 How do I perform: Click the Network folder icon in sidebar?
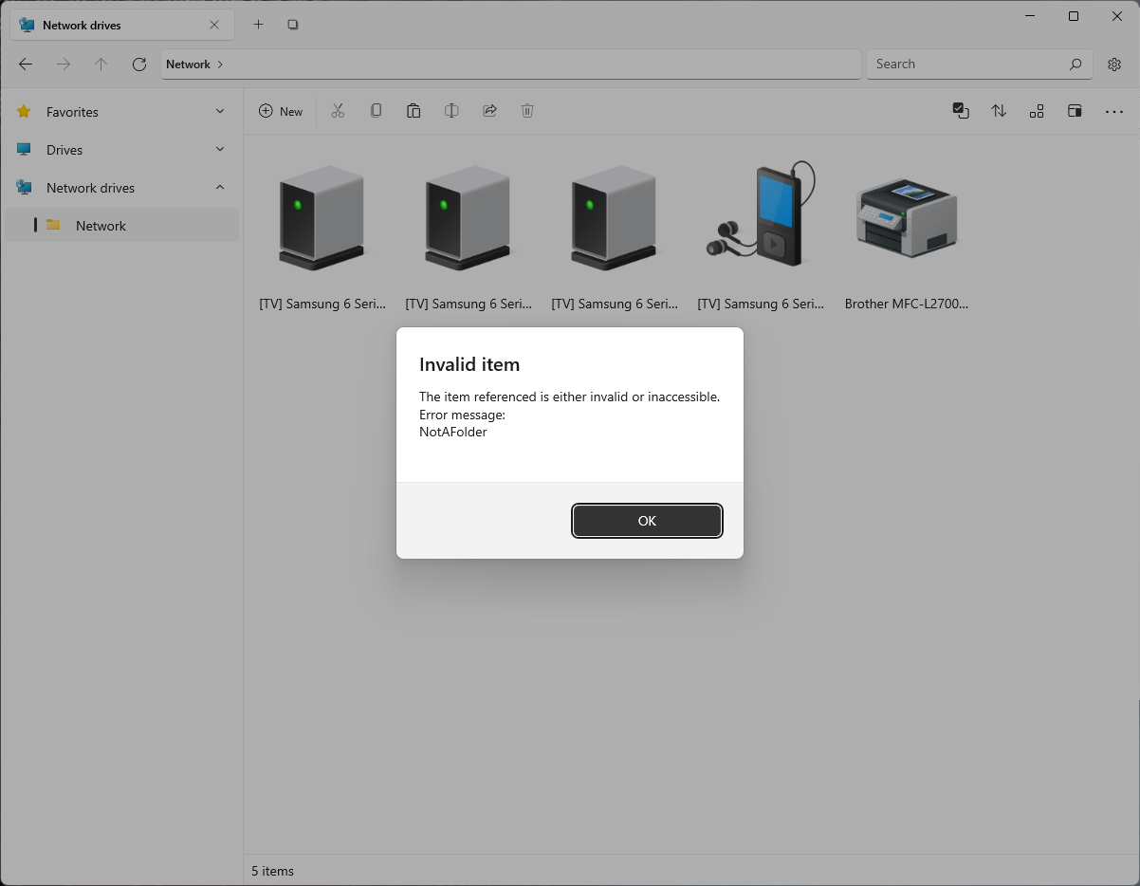point(53,225)
